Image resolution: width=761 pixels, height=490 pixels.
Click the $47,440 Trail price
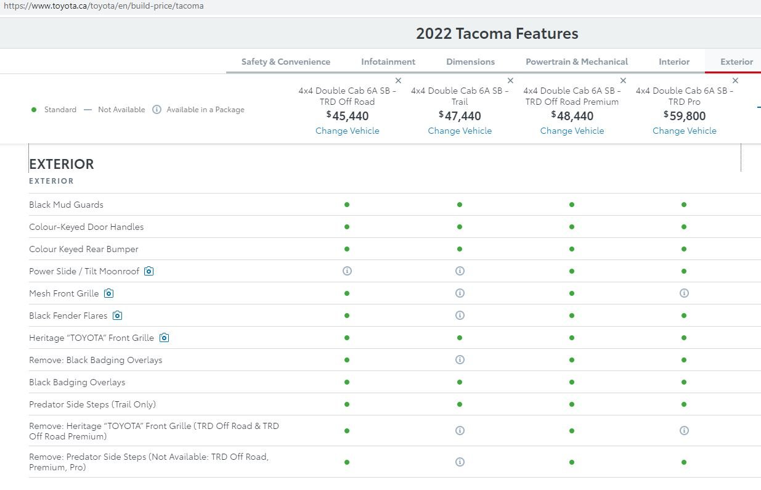coord(460,116)
